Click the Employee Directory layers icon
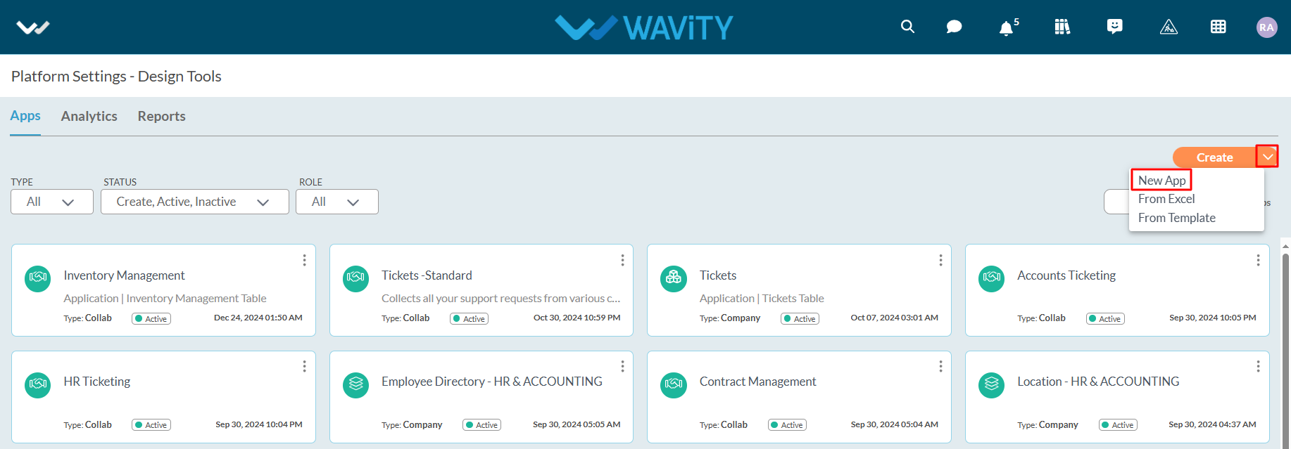1291x449 pixels. [355, 385]
